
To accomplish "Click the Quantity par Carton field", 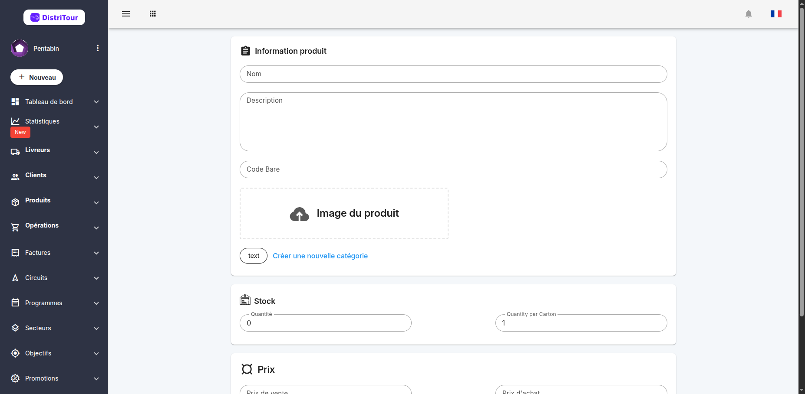I will 581,323.
